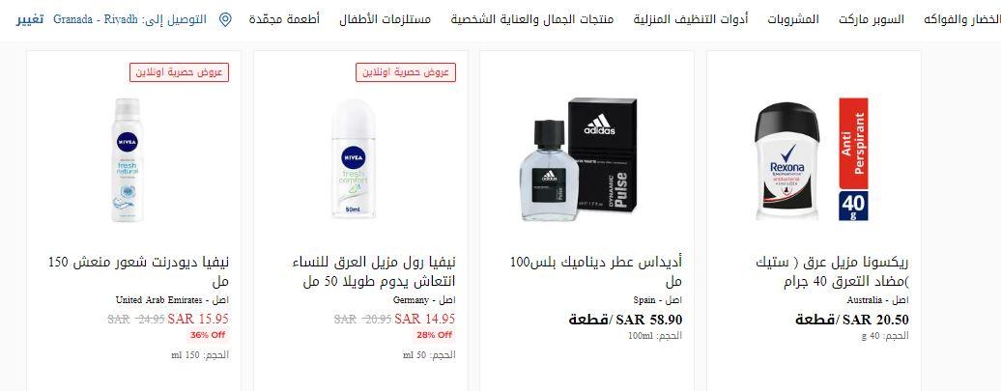
Task: Open the المشروبات category
Action: click(x=793, y=19)
